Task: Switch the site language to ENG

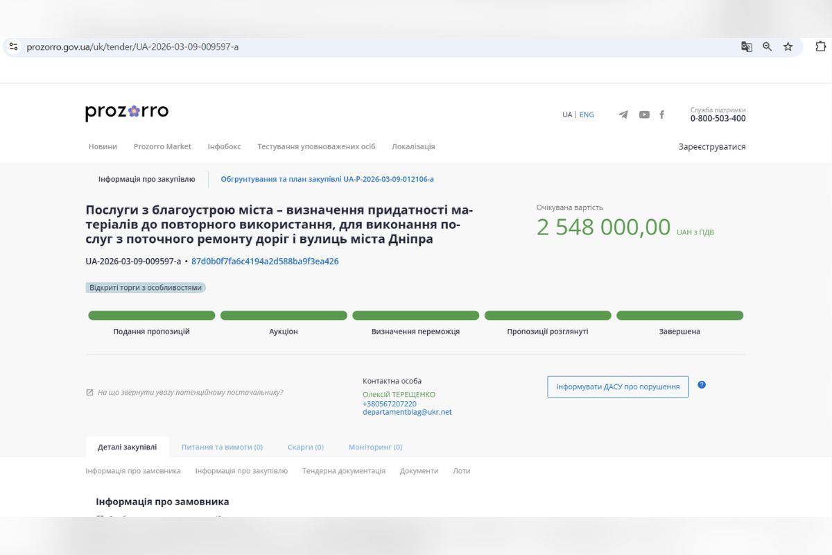Action: (586, 114)
